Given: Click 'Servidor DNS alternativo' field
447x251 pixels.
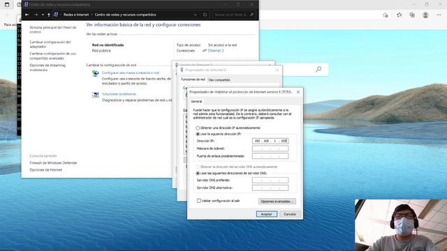Looking at the screenshot, I should click(270, 188).
